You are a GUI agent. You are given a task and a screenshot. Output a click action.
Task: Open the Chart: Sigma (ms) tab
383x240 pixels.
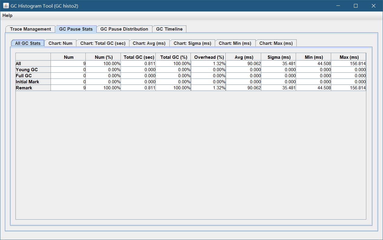coord(192,43)
